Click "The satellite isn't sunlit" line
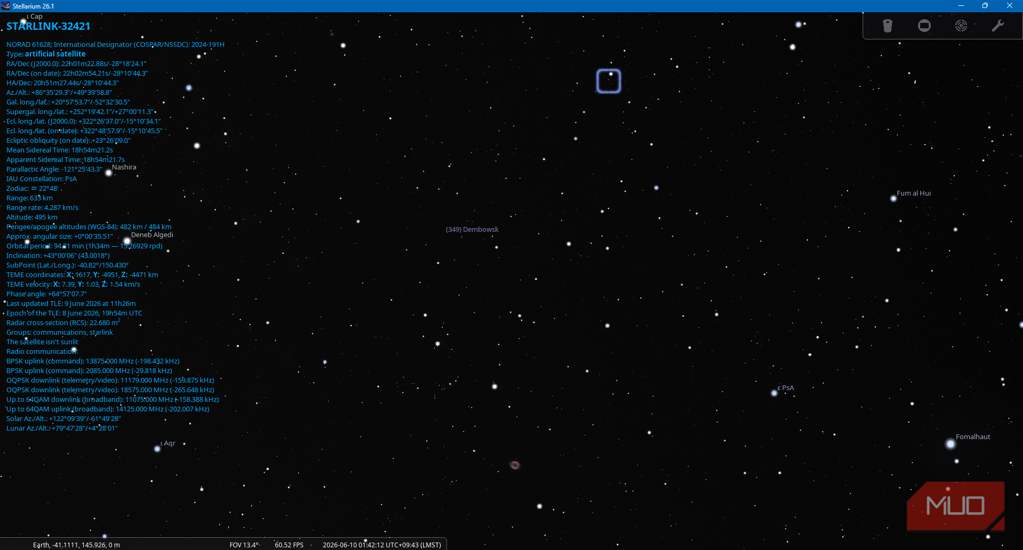1023x550 pixels. (x=42, y=342)
